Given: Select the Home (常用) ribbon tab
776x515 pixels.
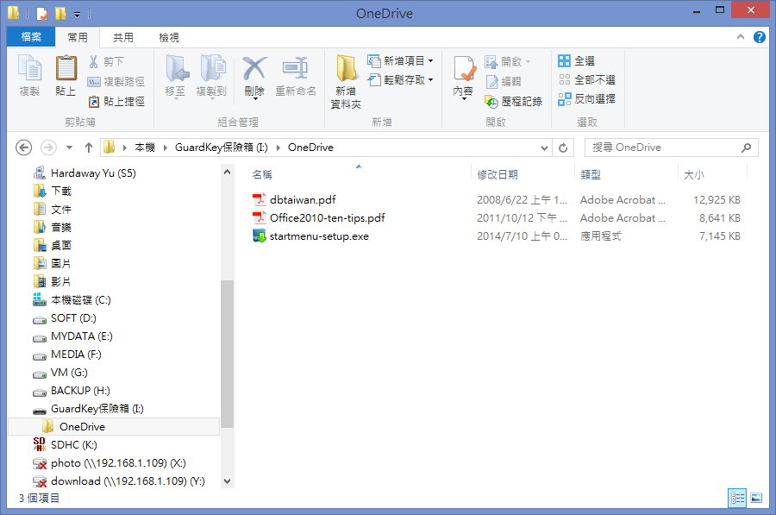Looking at the screenshot, I should click(x=78, y=38).
